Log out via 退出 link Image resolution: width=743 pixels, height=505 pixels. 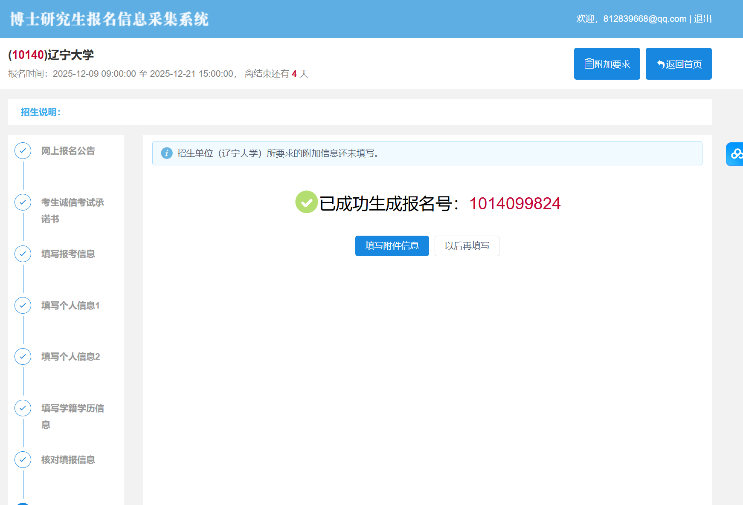(703, 19)
